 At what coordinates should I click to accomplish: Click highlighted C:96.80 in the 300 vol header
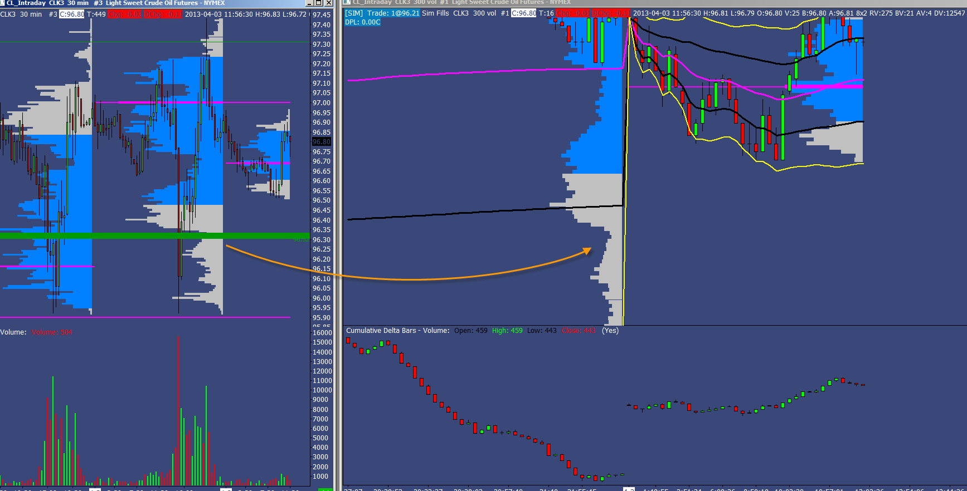524,13
